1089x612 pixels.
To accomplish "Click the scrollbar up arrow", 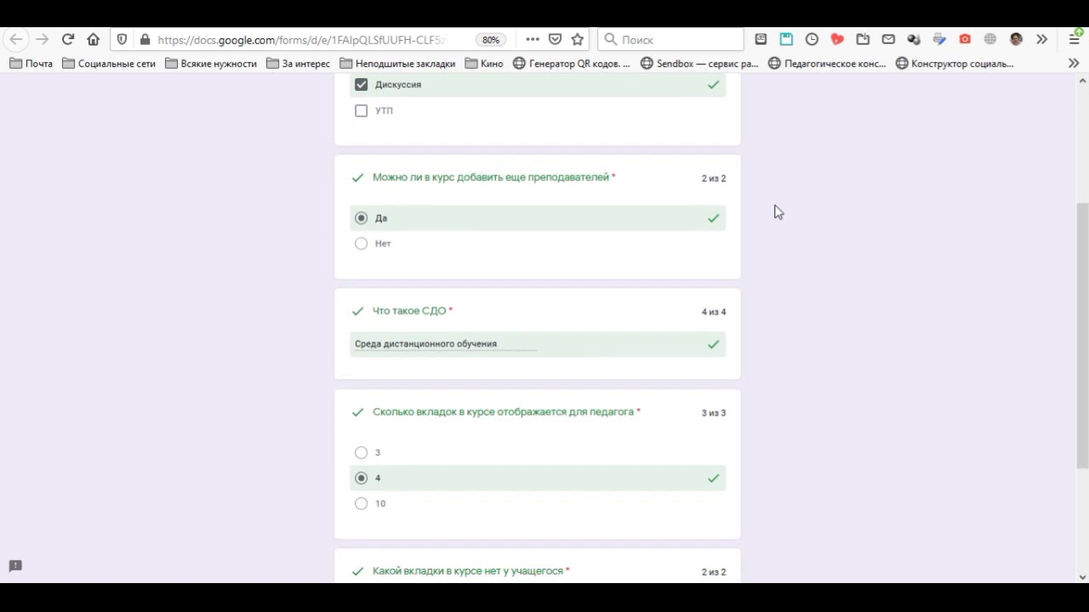I will [1082, 81].
